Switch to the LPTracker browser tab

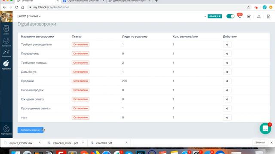coord(38,1)
